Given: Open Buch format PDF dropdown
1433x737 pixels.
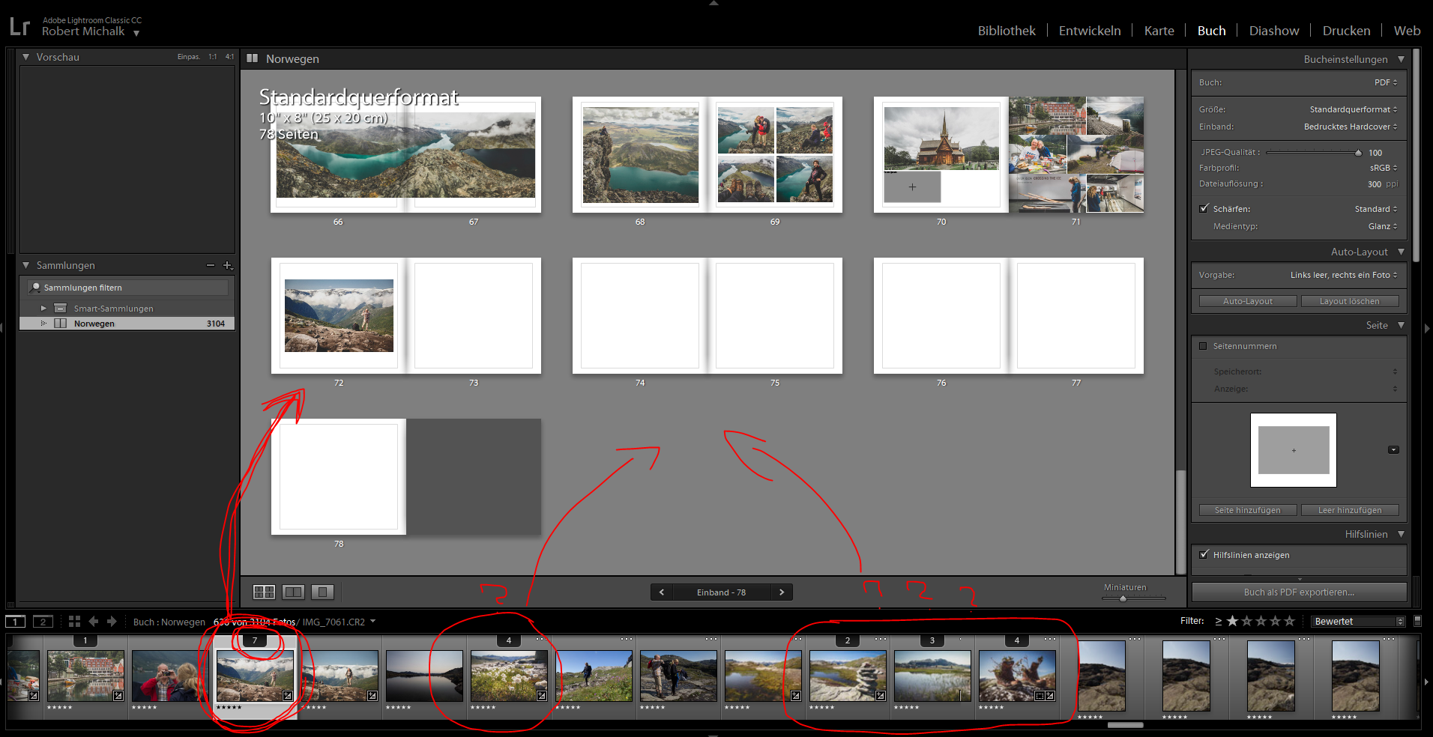Looking at the screenshot, I should click(x=1386, y=82).
